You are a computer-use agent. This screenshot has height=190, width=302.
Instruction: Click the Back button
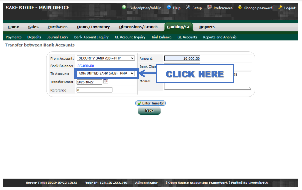point(149,111)
